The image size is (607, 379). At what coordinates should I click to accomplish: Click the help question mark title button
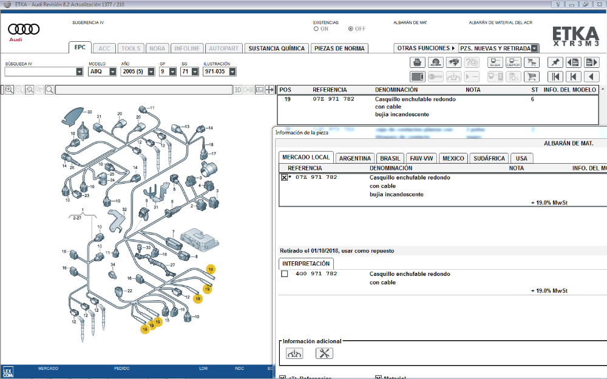[x=558, y=4]
